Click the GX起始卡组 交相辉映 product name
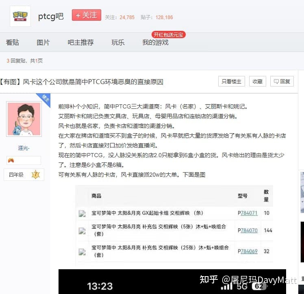Viewport: 304px width, 294px height. tap(147, 213)
